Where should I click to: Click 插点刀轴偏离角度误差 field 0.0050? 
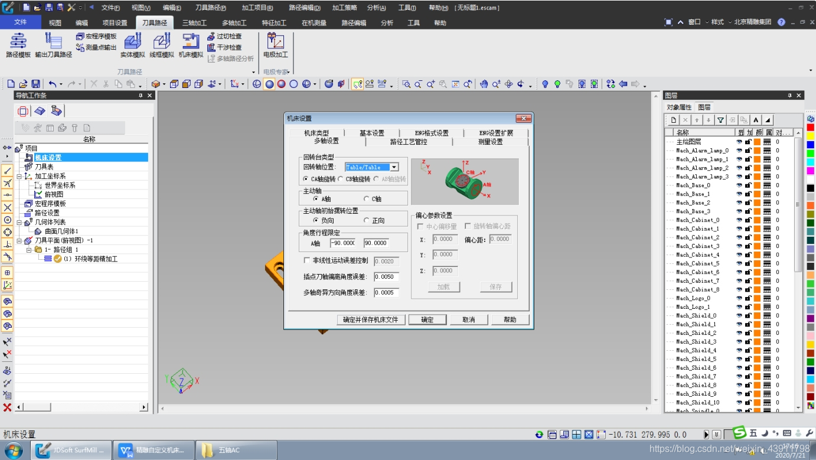coord(386,276)
